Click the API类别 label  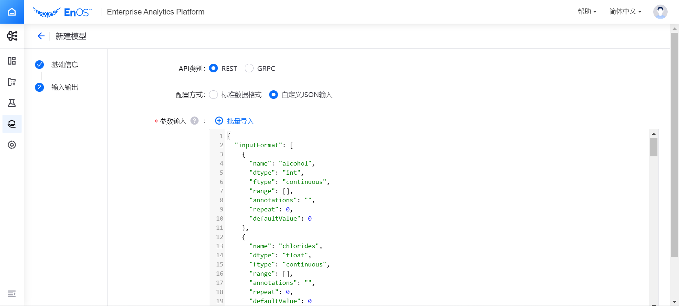point(192,68)
